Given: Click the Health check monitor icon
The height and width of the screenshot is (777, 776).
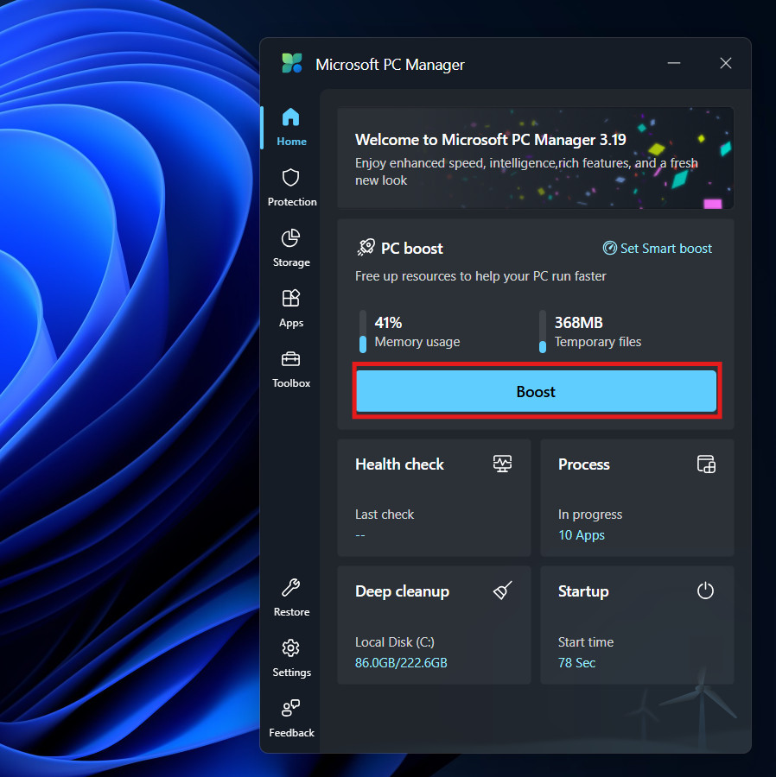Looking at the screenshot, I should click(x=502, y=464).
